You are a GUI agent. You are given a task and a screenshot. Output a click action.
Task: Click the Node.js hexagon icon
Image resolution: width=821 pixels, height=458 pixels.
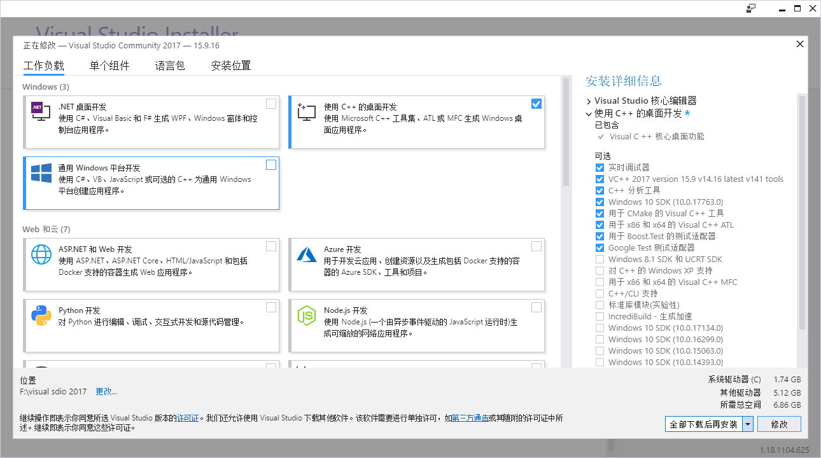306,316
